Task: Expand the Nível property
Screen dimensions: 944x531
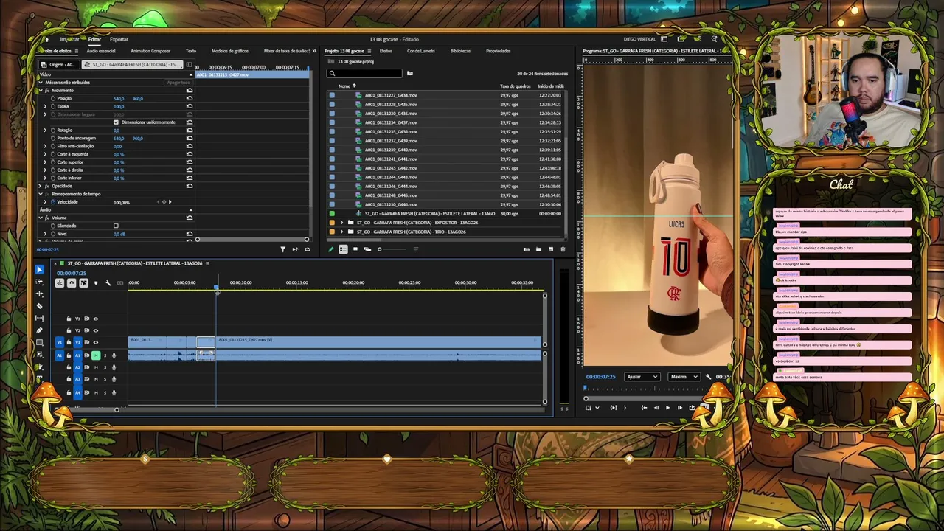Action: tap(45, 234)
